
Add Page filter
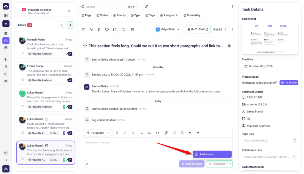point(86,15)
